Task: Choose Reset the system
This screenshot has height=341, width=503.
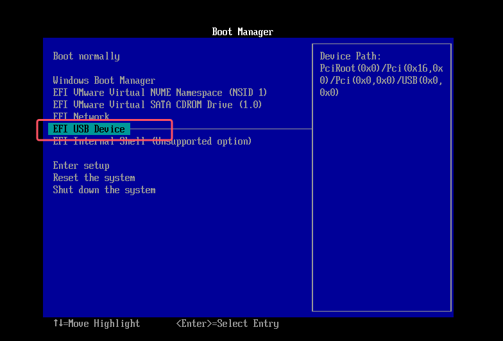Action: (94, 178)
